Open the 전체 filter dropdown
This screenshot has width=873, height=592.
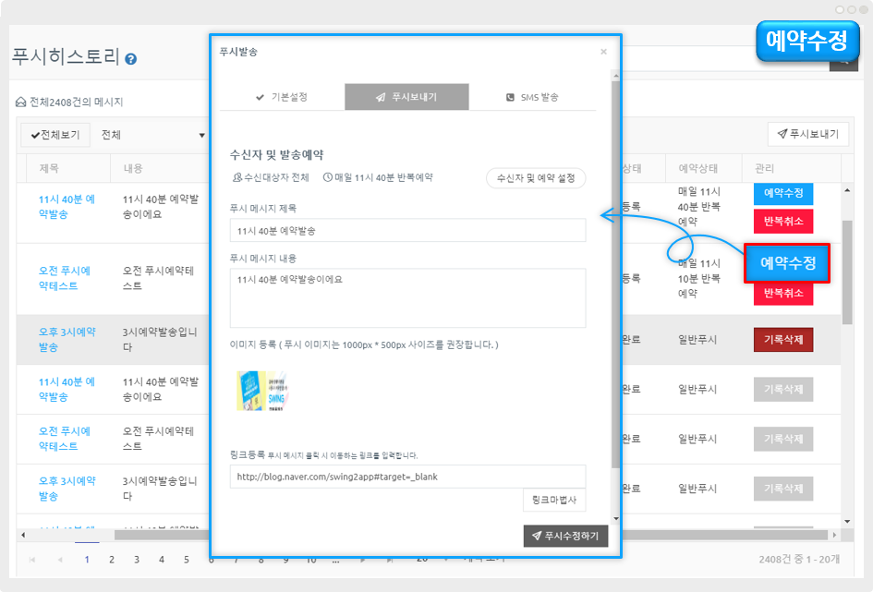(x=153, y=135)
